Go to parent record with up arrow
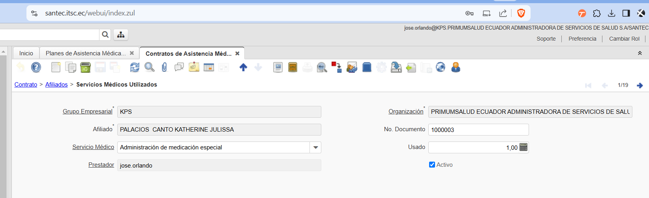649x198 pixels. pyautogui.click(x=243, y=68)
